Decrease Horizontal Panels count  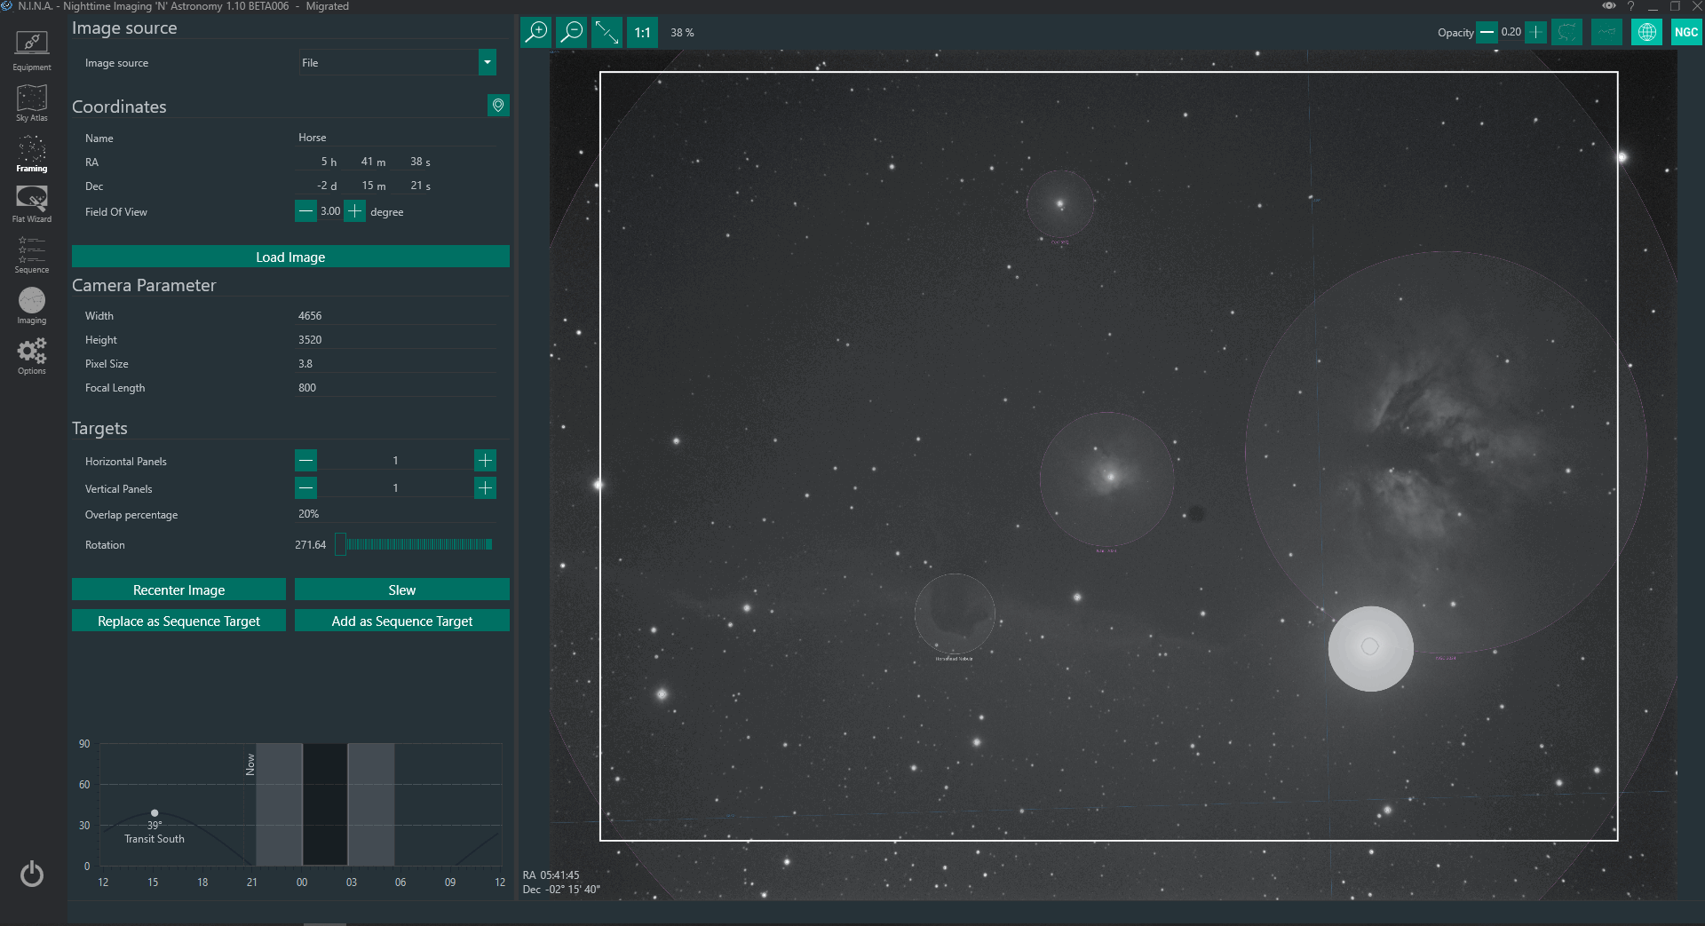tap(305, 460)
